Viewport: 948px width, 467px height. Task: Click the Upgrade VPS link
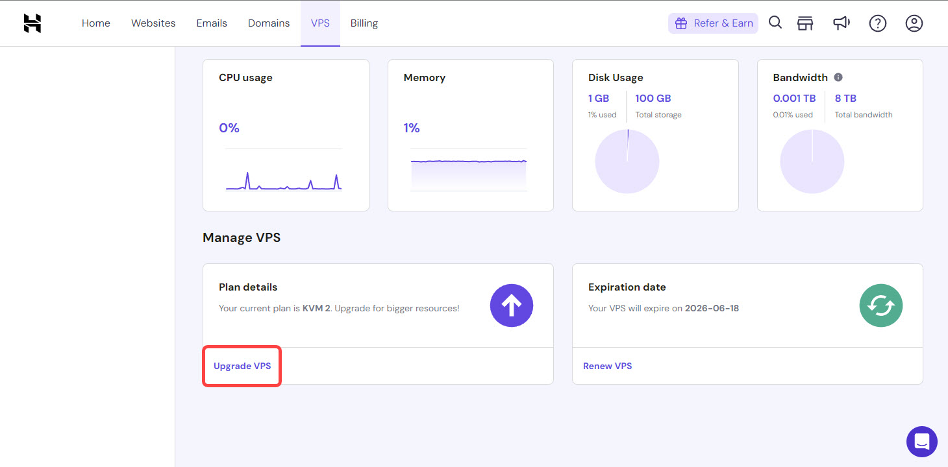pos(242,365)
